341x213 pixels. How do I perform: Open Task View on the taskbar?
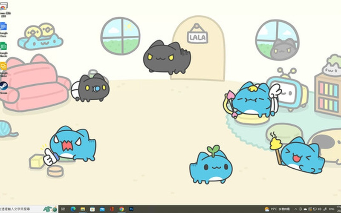pyautogui.click(x=63, y=209)
